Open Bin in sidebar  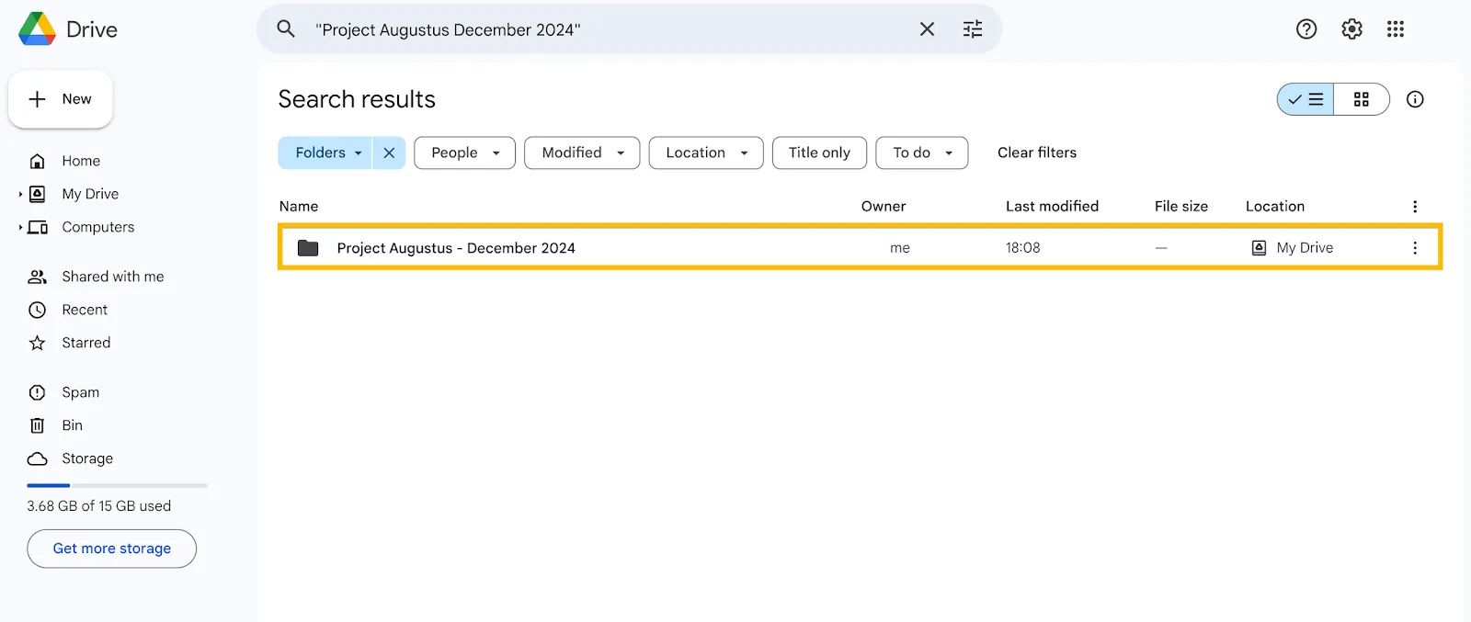click(x=73, y=425)
